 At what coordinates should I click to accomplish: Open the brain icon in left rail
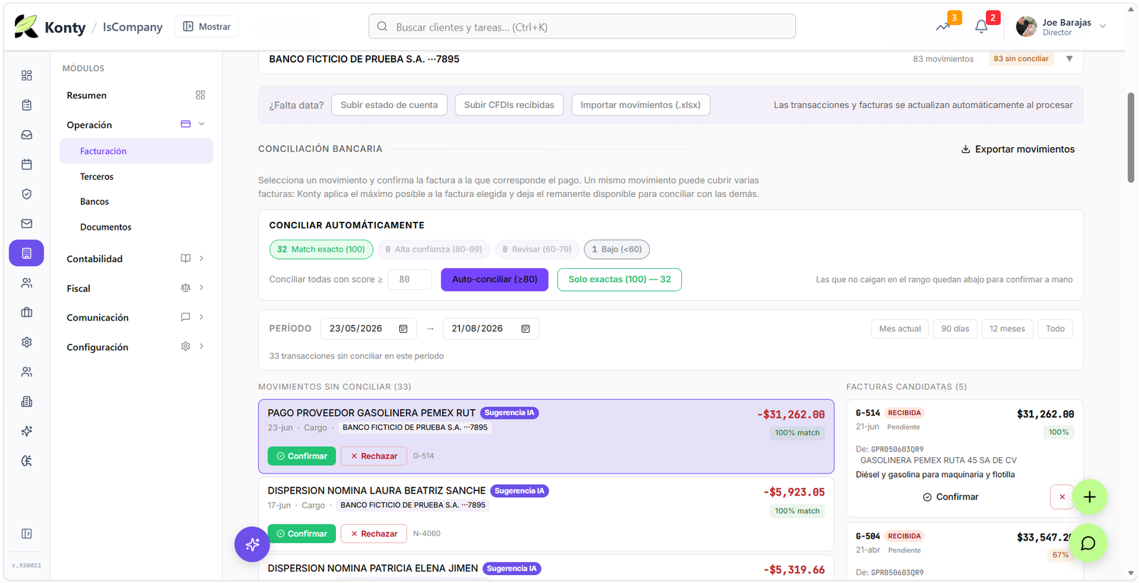click(x=26, y=461)
